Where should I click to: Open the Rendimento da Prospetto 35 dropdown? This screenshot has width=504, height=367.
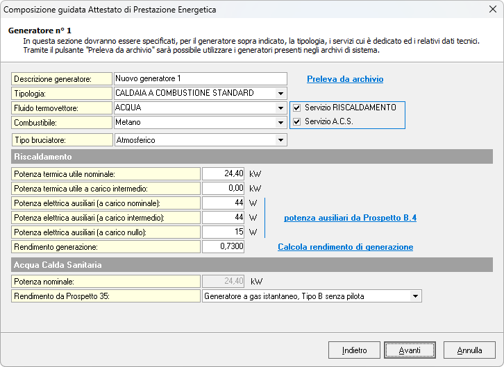click(415, 297)
